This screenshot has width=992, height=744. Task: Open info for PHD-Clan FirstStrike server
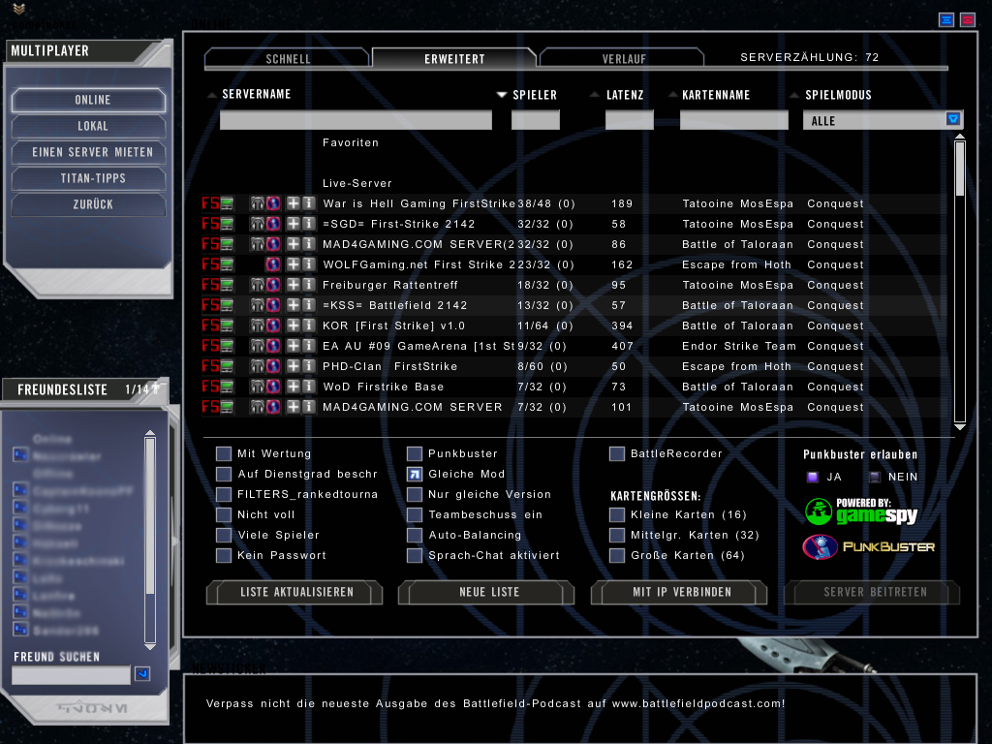308,365
